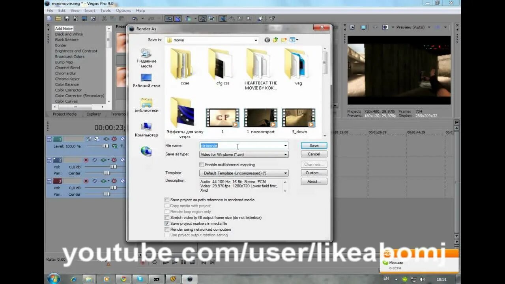Click the composite mode icon on track 1
The image size is (505, 284).
[x=115, y=146]
